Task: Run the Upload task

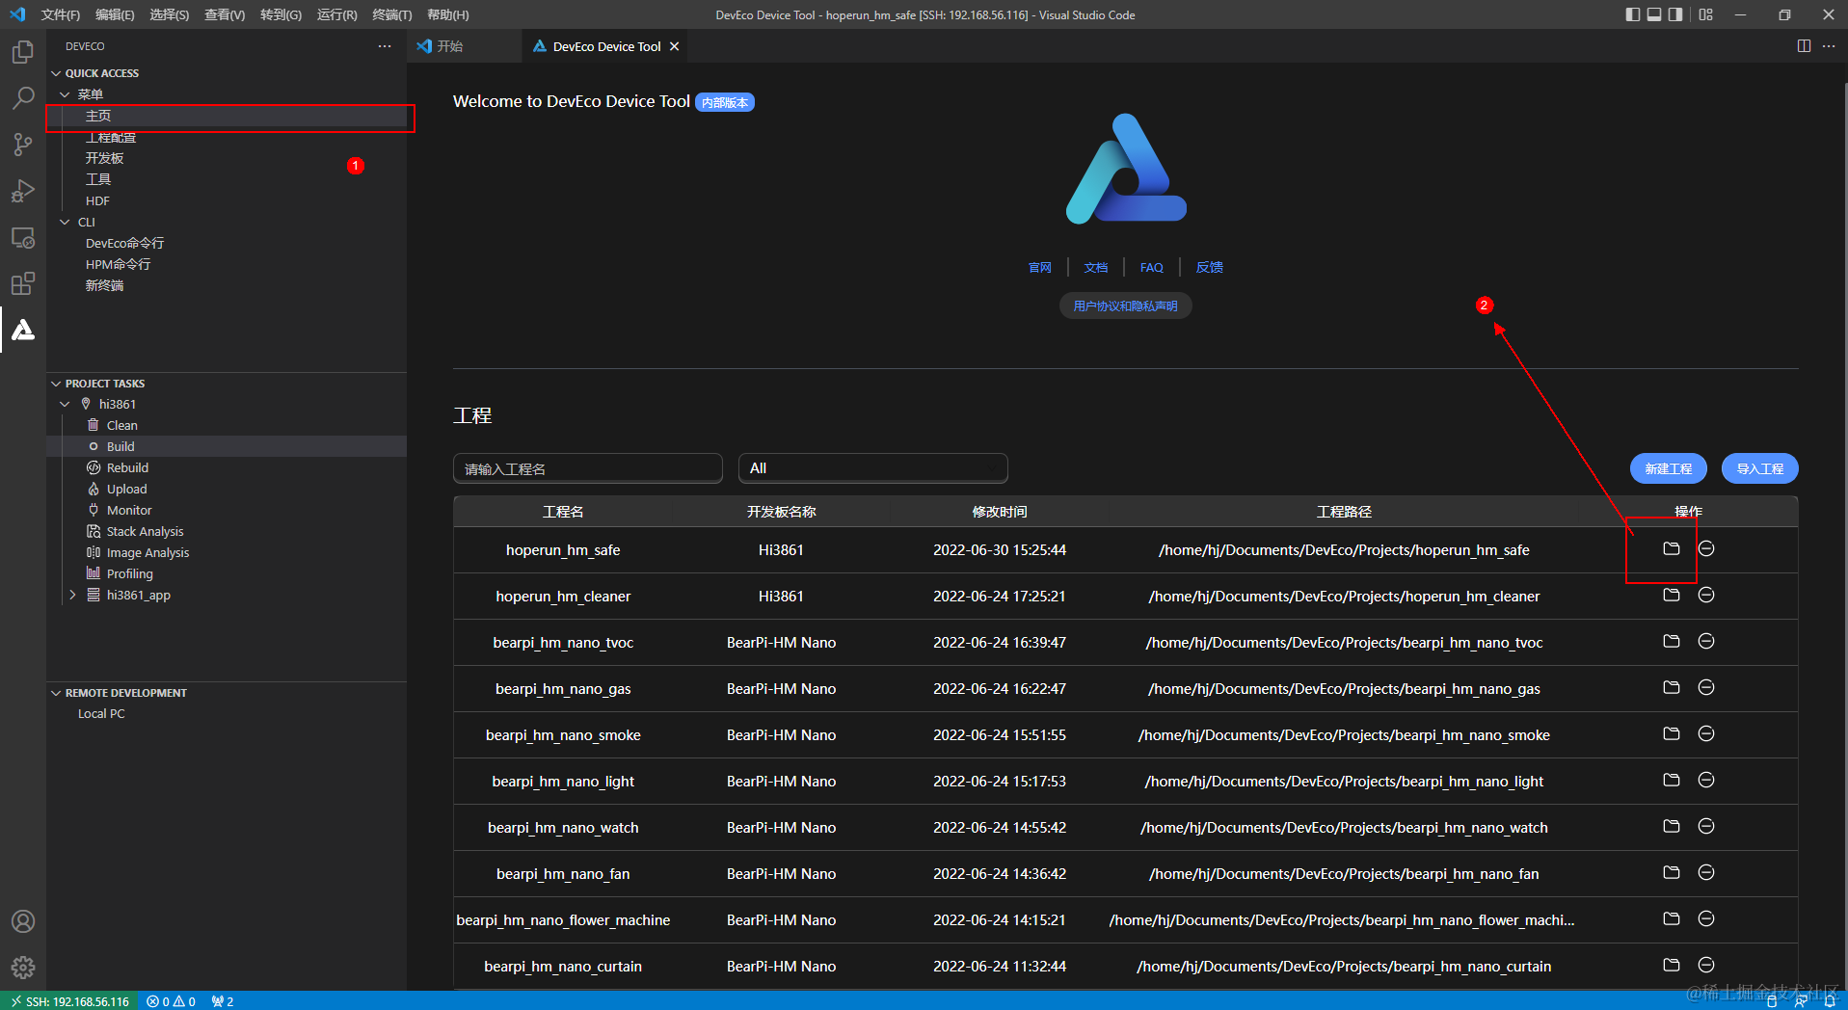Action: pos(127,490)
